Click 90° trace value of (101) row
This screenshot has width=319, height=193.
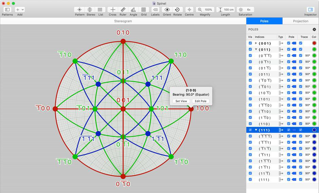(x=307, y=99)
